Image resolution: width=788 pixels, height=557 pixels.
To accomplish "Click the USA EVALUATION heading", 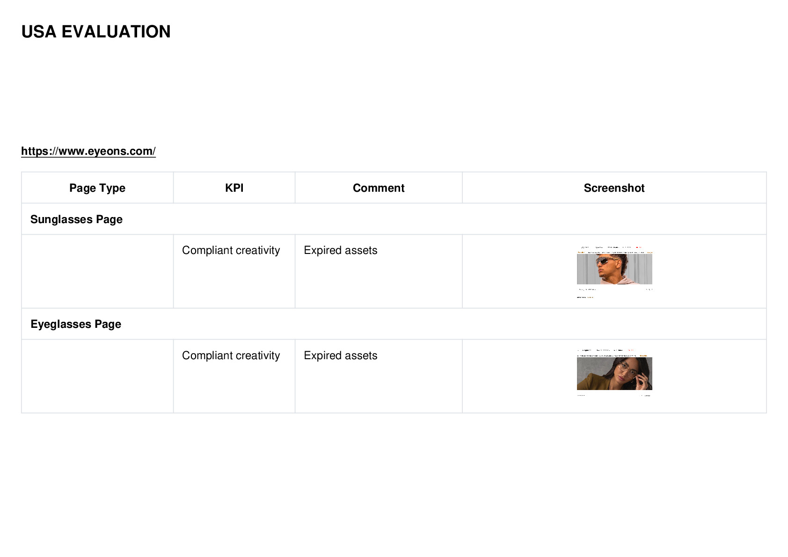I will [96, 32].
